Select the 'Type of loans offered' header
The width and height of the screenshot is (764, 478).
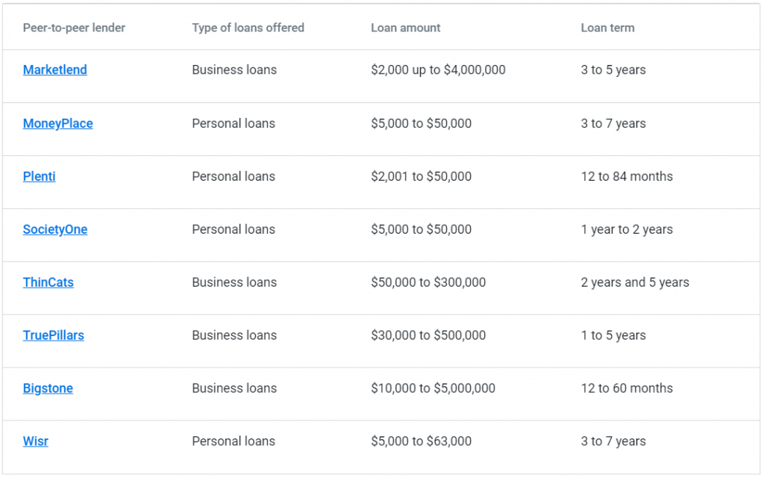248,28
